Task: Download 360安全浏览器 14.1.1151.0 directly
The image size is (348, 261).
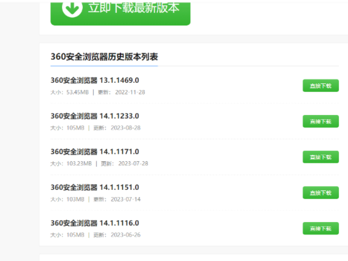Action: pos(321,193)
